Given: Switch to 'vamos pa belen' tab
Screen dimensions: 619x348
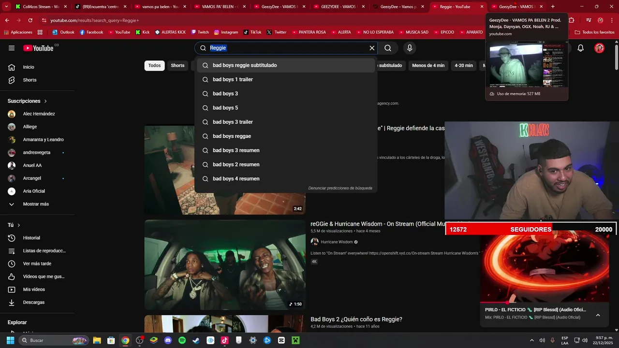Looking at the screenshot, I should coord(160,7).
